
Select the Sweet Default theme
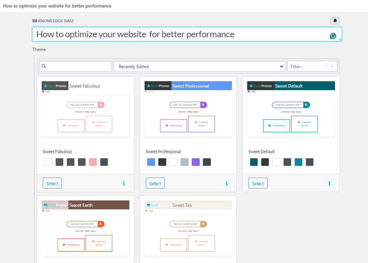point(258,183)
